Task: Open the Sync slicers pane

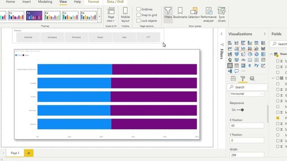Action: [x=222, y=15]
